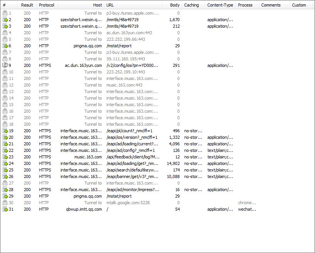This screenshot has height=253, width=315.
Task: Select the music.163.com:443 tunnel URL
Action: click(124, 85)
